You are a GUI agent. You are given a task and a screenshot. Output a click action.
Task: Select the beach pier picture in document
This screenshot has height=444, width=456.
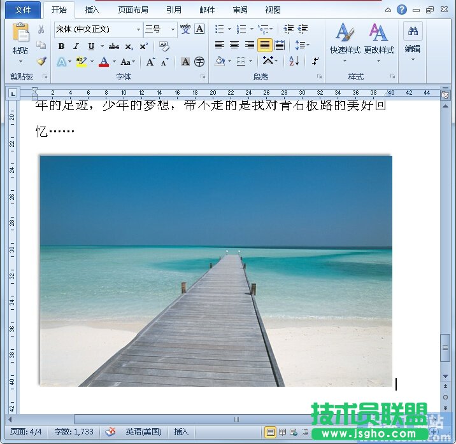[215, 270]
